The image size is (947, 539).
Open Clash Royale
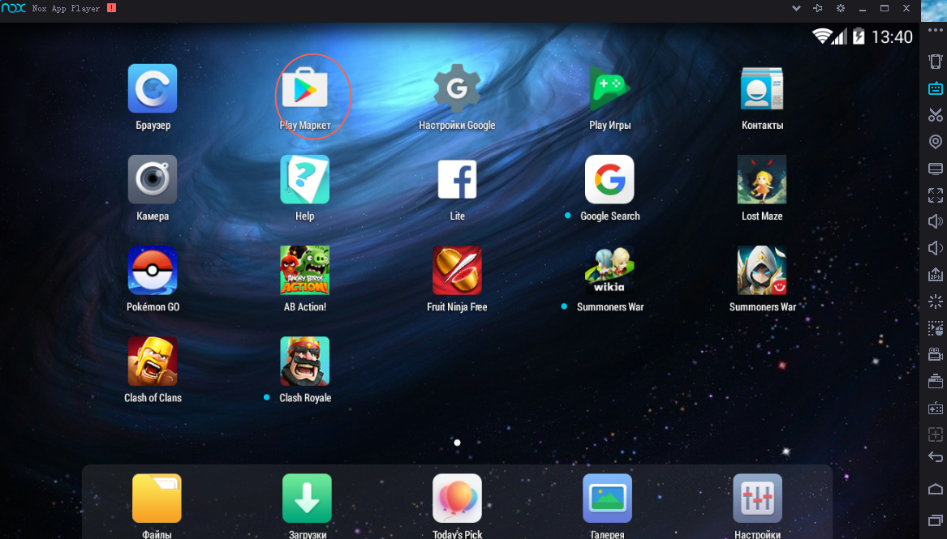click(x=305, y=361)
